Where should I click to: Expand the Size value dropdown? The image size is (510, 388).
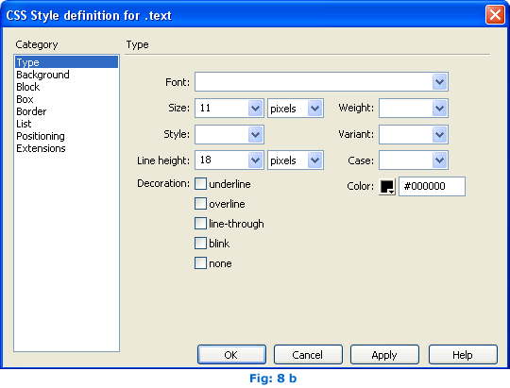255,108
